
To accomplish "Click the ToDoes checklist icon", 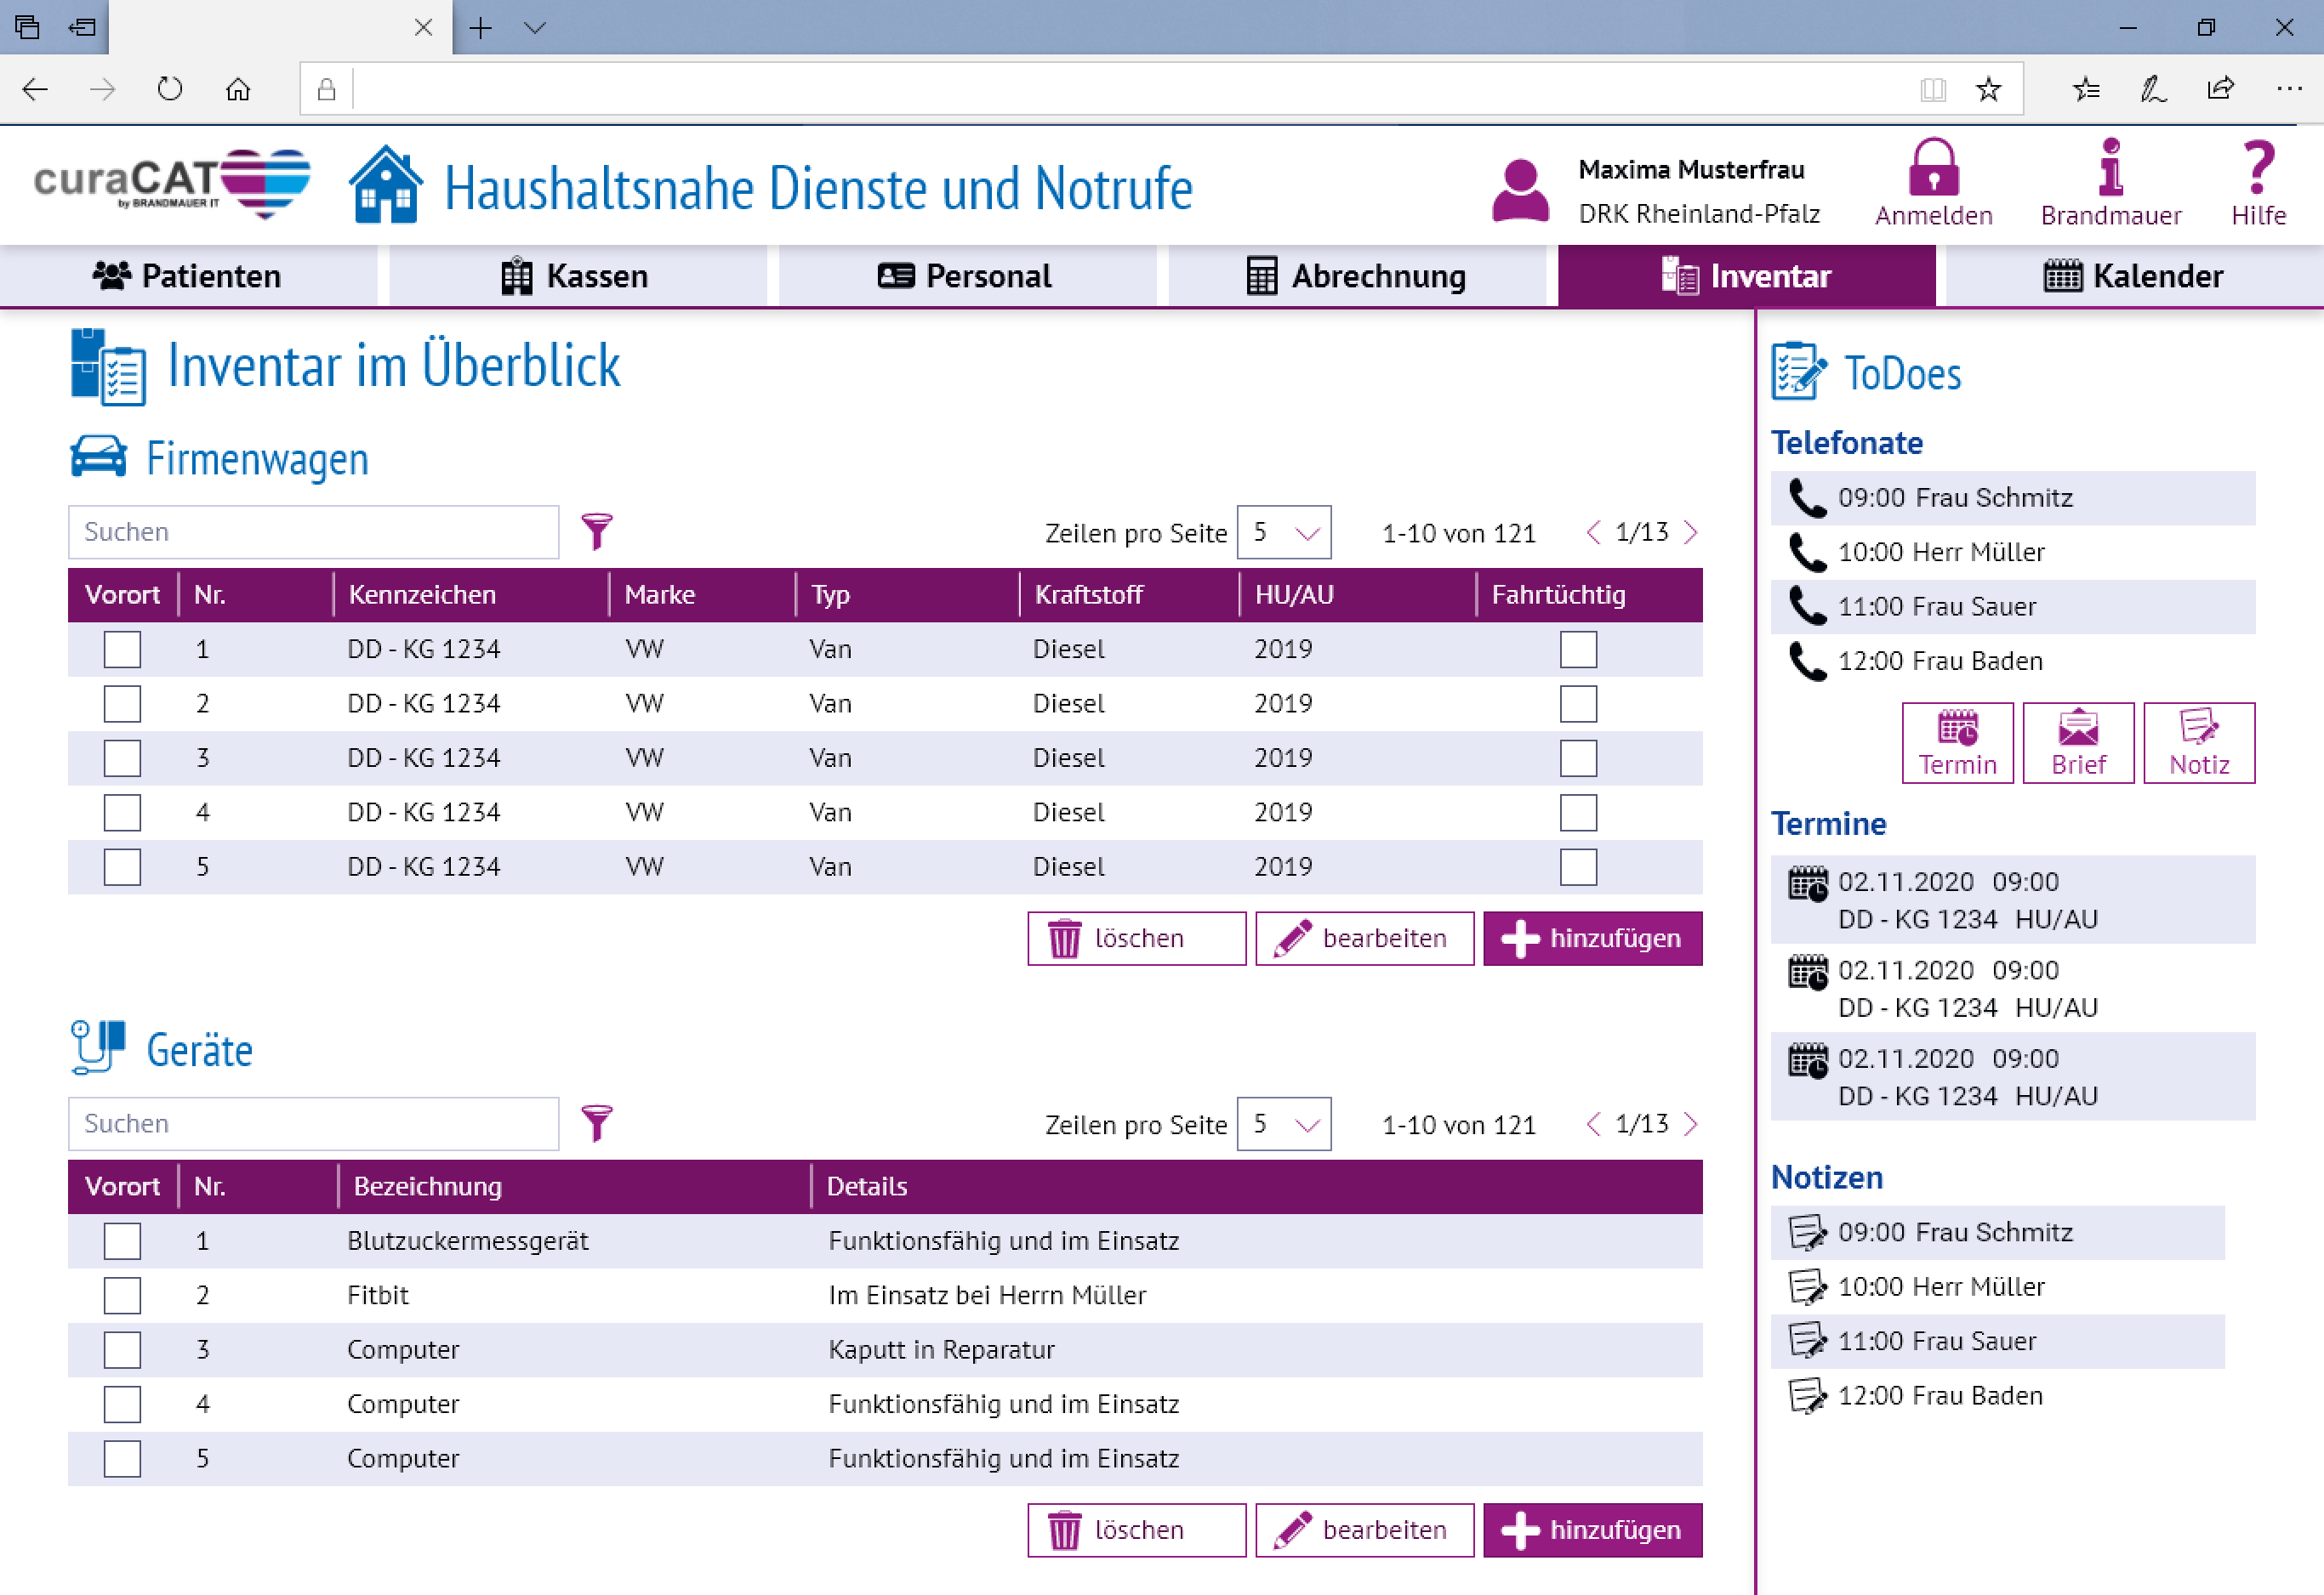I will coord(1799,372).
